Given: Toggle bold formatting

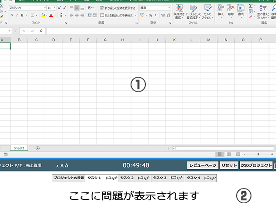Looking at the screenshot, I should tap(12, 15).
